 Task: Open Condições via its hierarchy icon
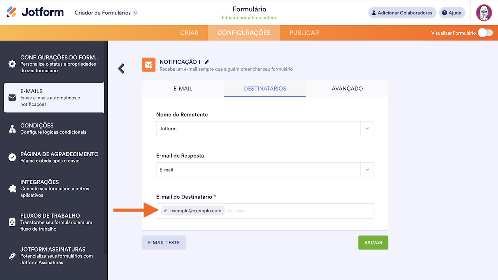(x=12, y=129)
